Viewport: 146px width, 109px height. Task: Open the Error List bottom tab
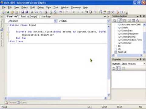pyautogui.click(x=11, y=103)
